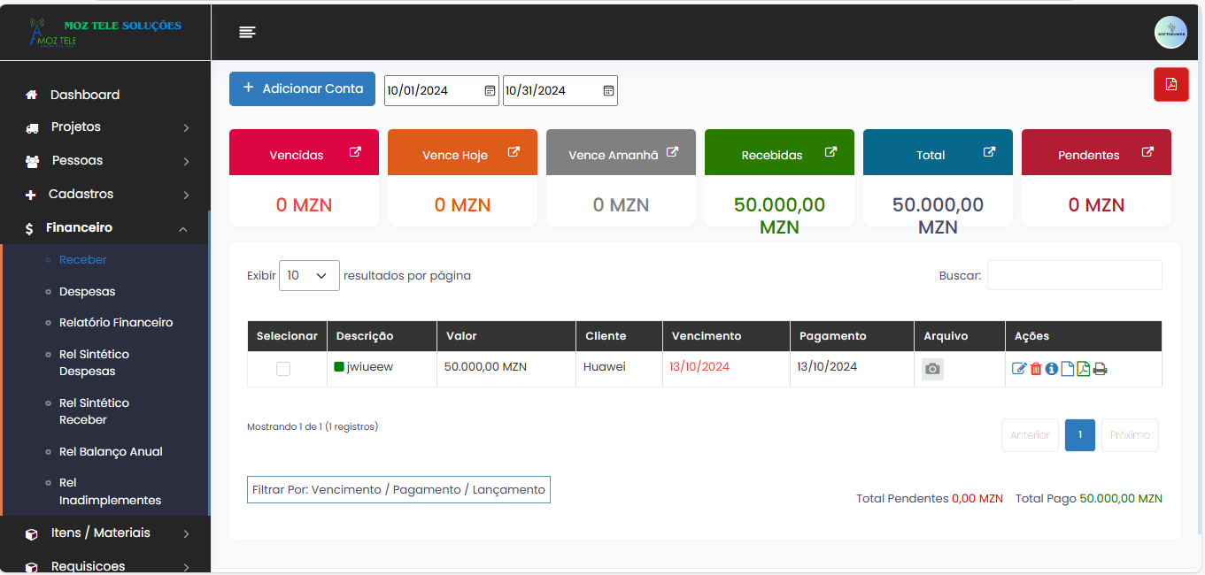This screenshot has height=575, width=1205.
Task: Export record as PDF via green PDF icon
Action: click(1083, 368)
